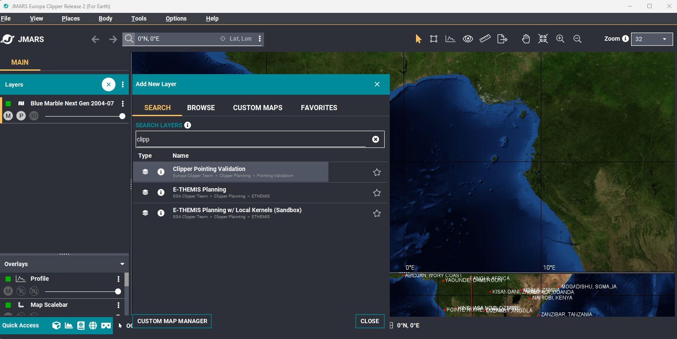
Task: Favorite the Clipper Pointing Validation layer
Action: coord(377,172)
